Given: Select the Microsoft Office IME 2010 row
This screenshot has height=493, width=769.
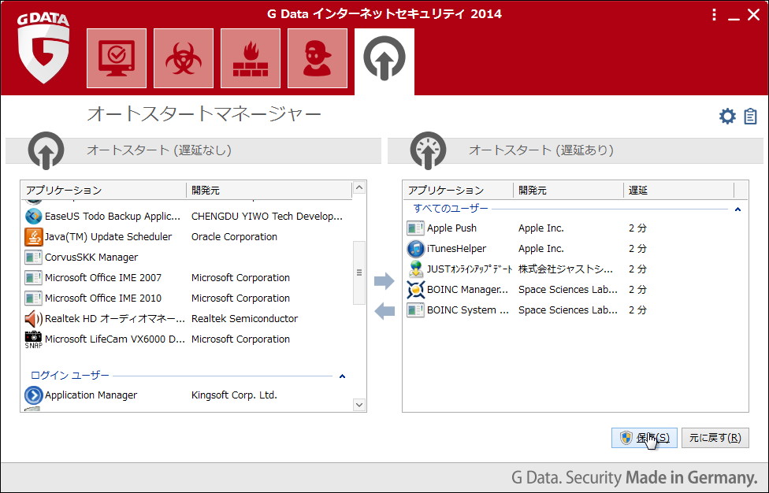Looking at the screenshot, I should [187, 298].
